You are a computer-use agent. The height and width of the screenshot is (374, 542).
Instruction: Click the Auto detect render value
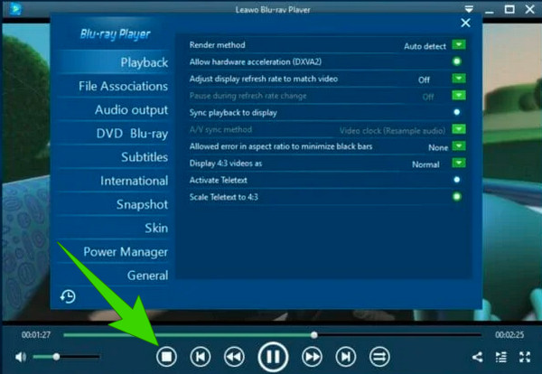425,46
